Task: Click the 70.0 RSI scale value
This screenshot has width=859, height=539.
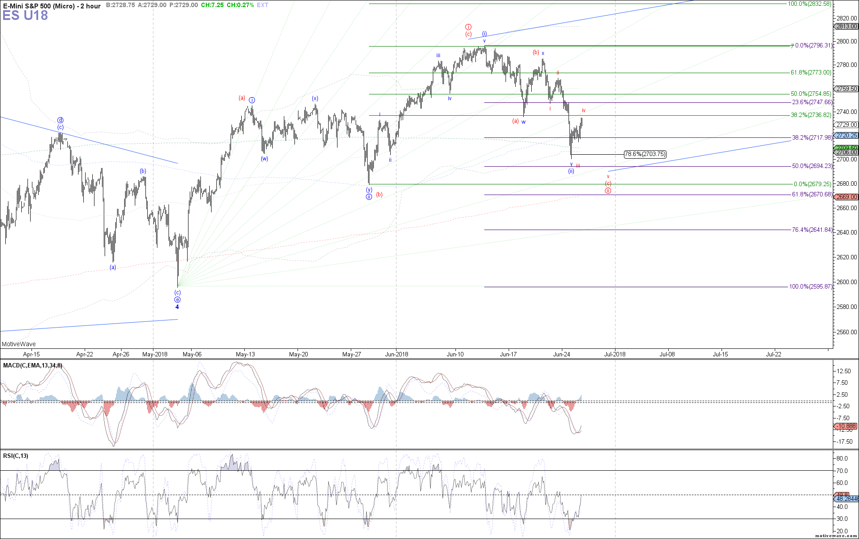Action: click(842, 471)
